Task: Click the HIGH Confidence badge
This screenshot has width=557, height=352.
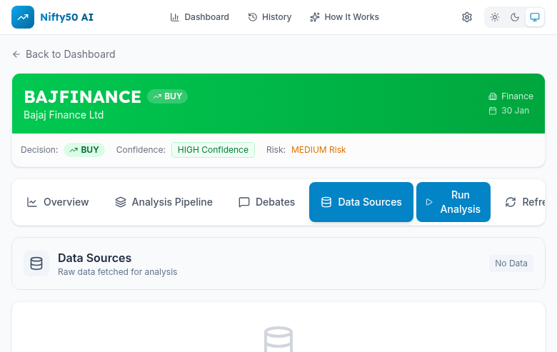Action: tap(213, 150)
